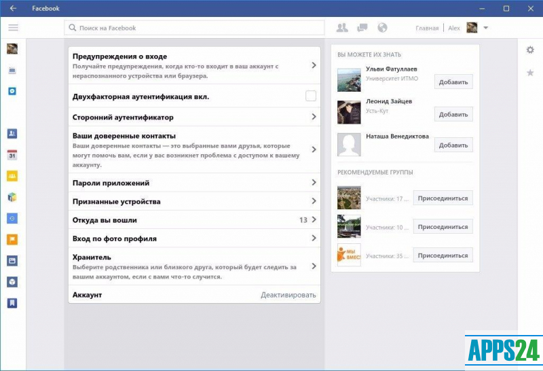543x371 pixels.
Task: Open blue box icon in left sidebar
Action: [12, 282]
